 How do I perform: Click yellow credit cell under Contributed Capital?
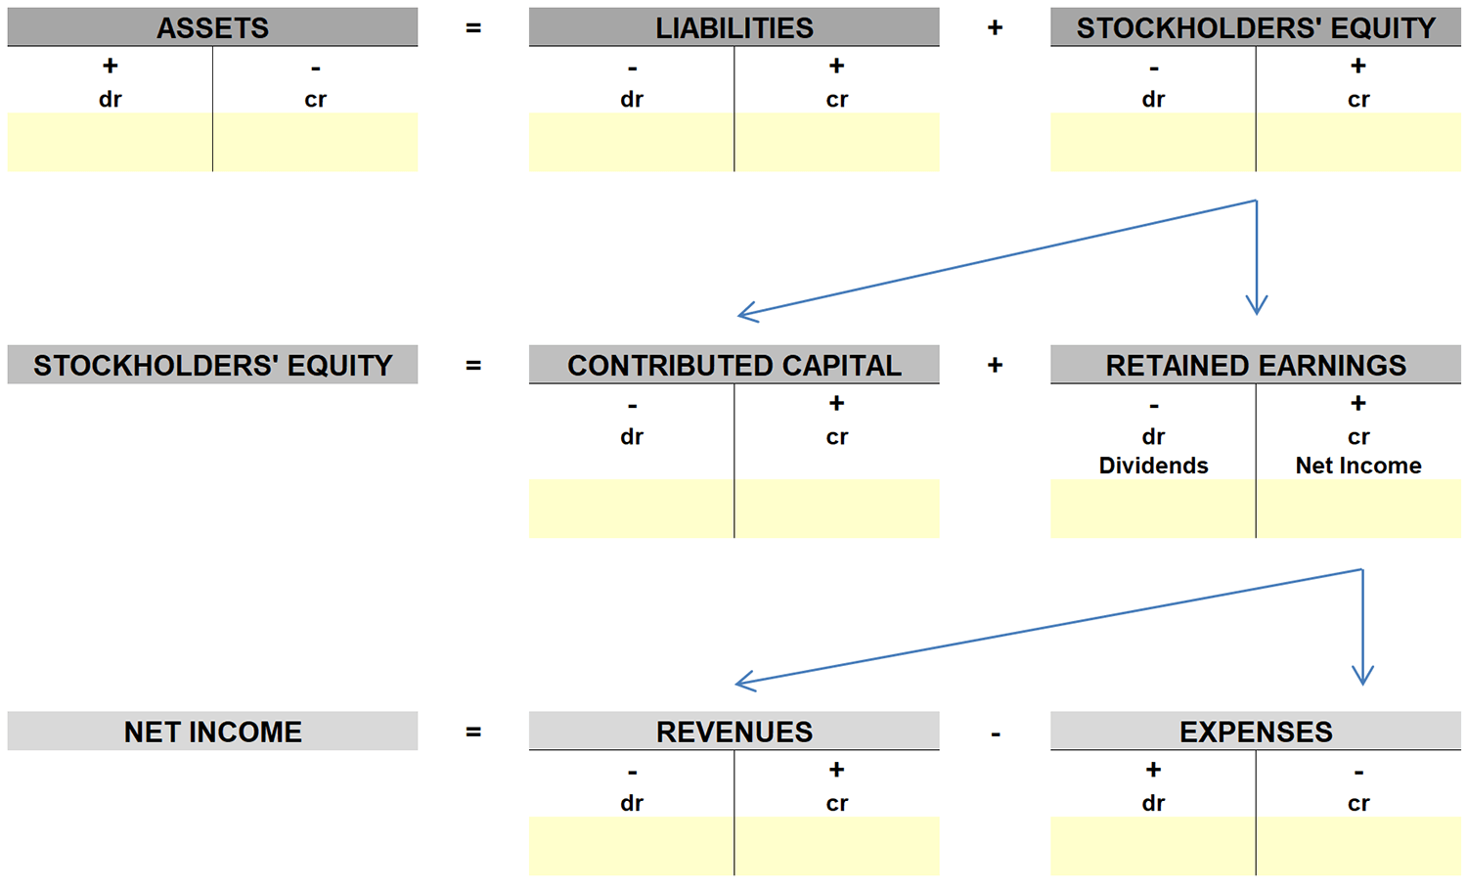point(837,509)
